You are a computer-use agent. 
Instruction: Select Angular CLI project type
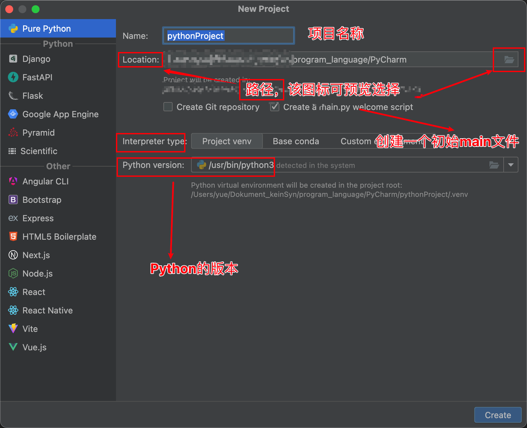tap(58, 181)
